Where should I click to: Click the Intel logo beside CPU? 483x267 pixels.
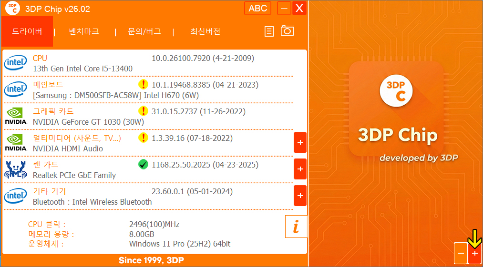[x=16, y=63]
